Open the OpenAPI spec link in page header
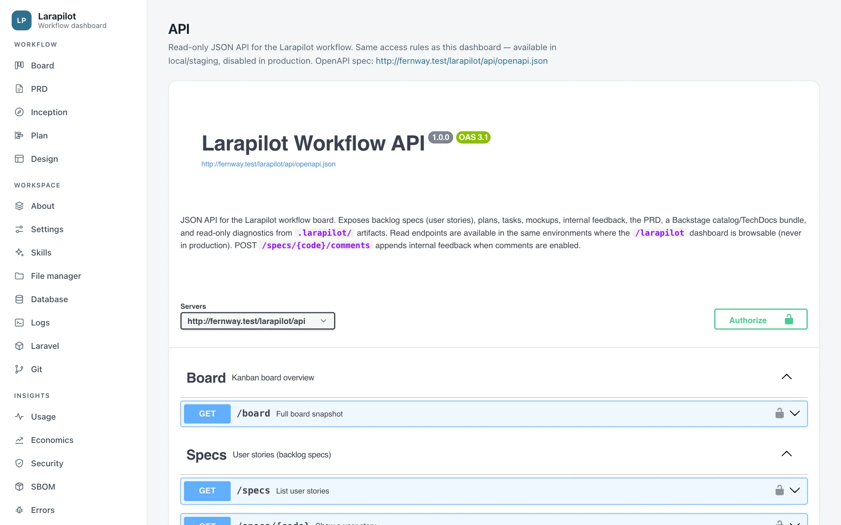 [461, 61]
